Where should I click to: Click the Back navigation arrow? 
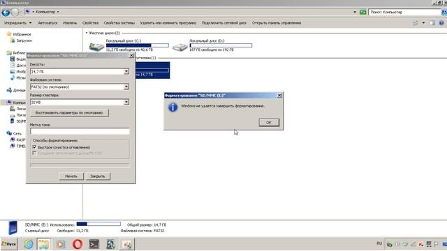(6, 13)
